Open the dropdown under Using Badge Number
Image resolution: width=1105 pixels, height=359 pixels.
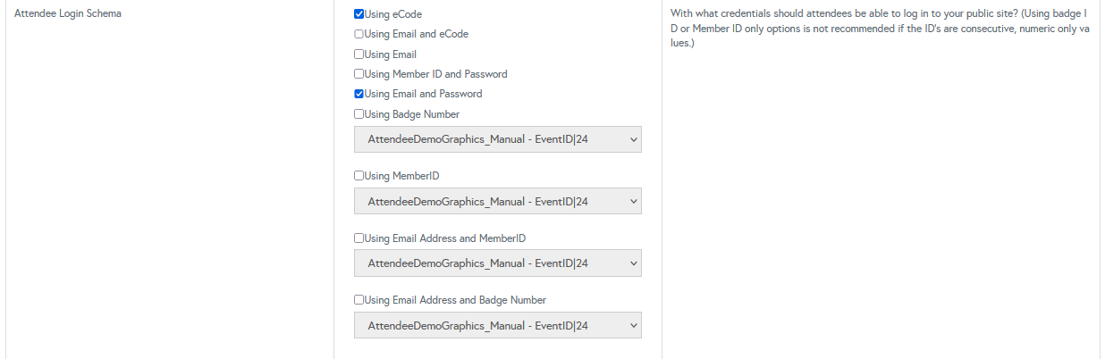(x=497, y=139)
